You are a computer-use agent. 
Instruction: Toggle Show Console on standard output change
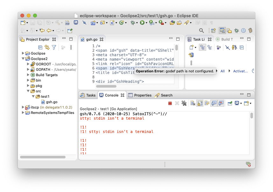tap(214, 103)
